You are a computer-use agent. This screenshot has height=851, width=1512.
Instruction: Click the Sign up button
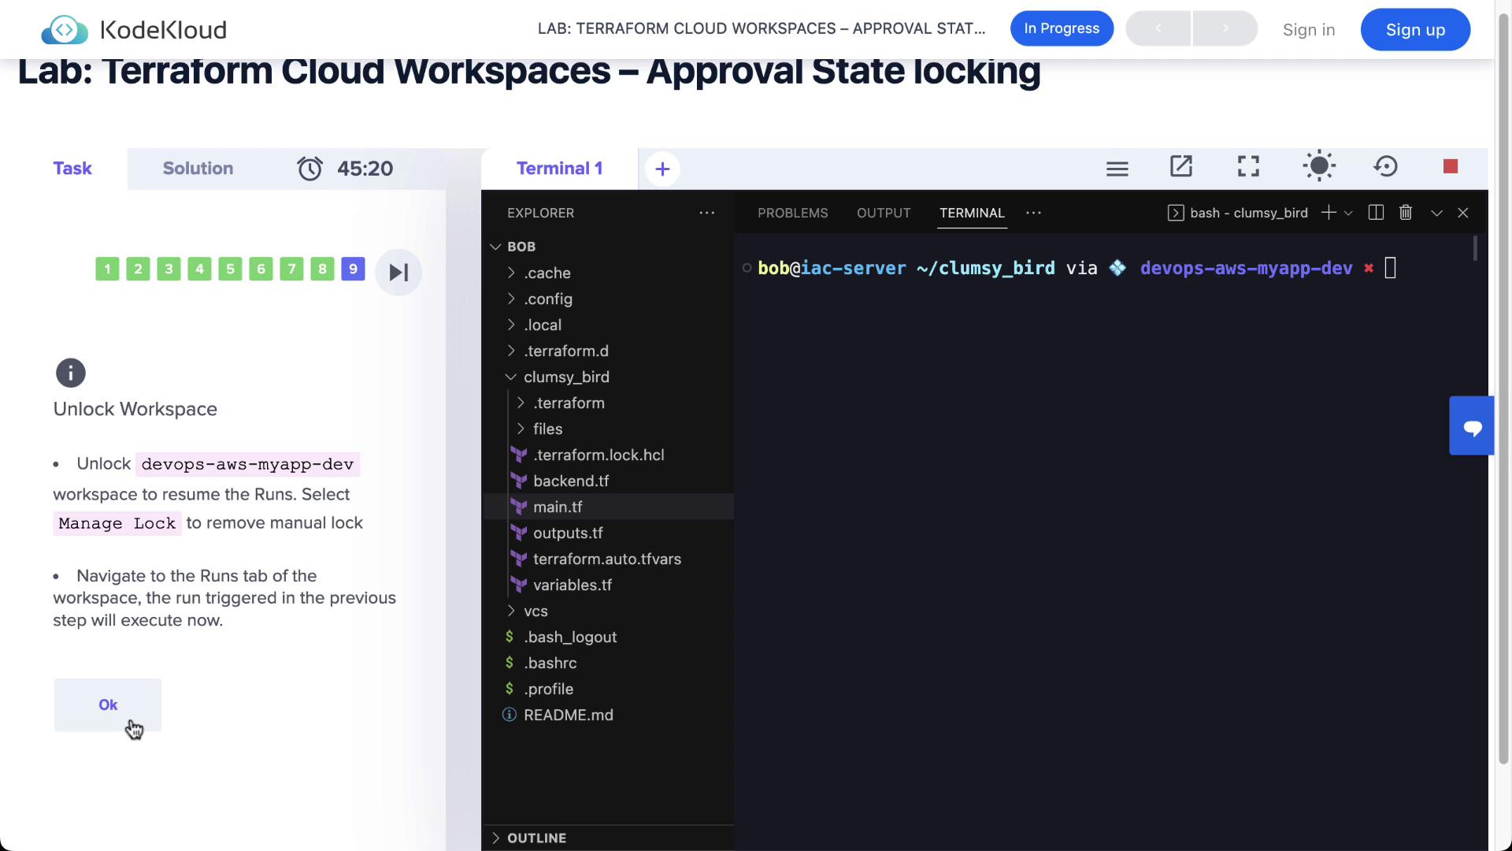pos(1415,30)
